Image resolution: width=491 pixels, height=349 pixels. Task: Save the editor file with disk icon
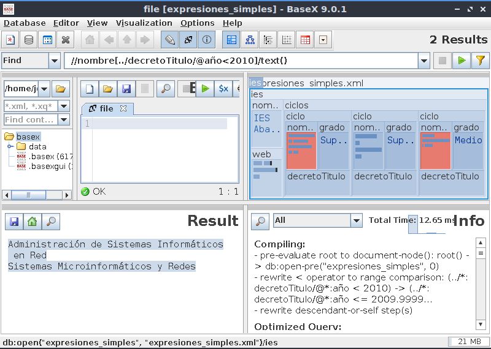(126, 89)
